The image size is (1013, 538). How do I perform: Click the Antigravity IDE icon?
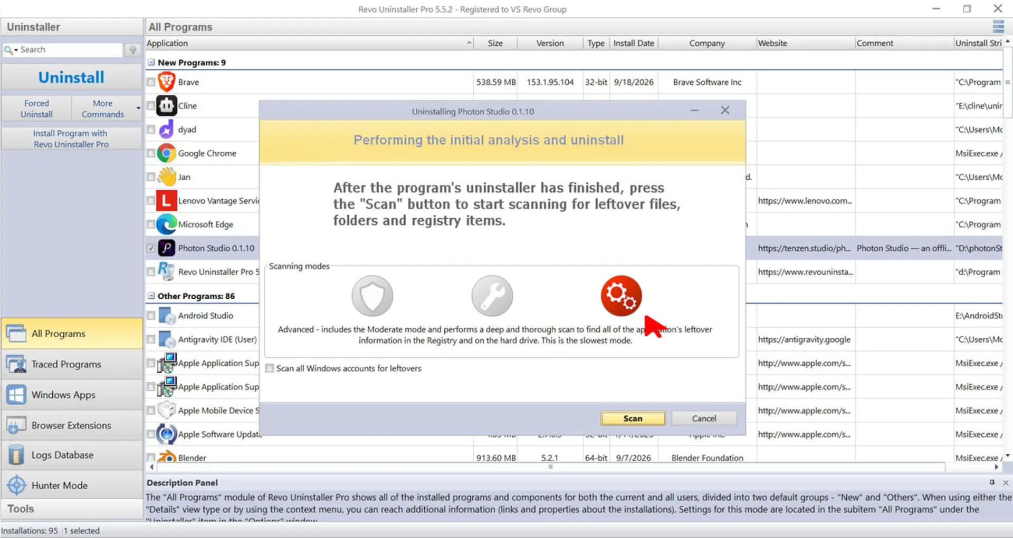click(x=166, y=339)
